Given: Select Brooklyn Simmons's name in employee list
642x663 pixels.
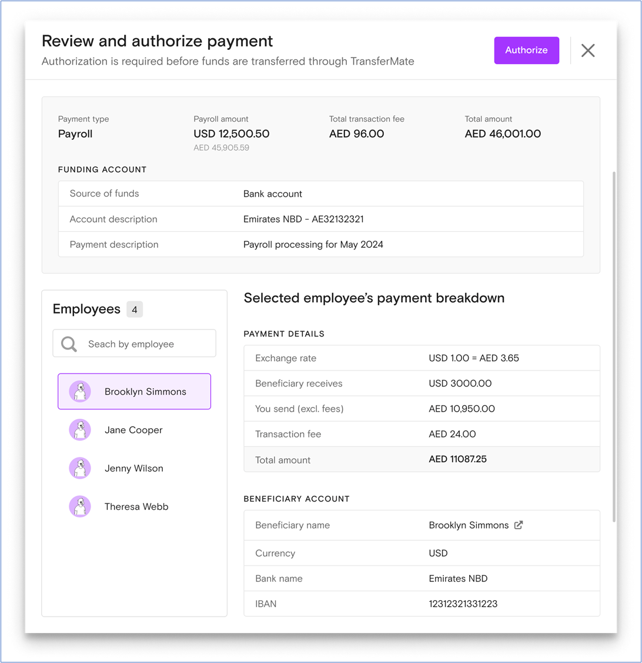Looking at the screenshot, I should [x=145, y=392].
